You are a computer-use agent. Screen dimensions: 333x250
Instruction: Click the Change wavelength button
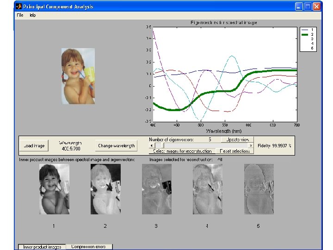pos(116,146)
